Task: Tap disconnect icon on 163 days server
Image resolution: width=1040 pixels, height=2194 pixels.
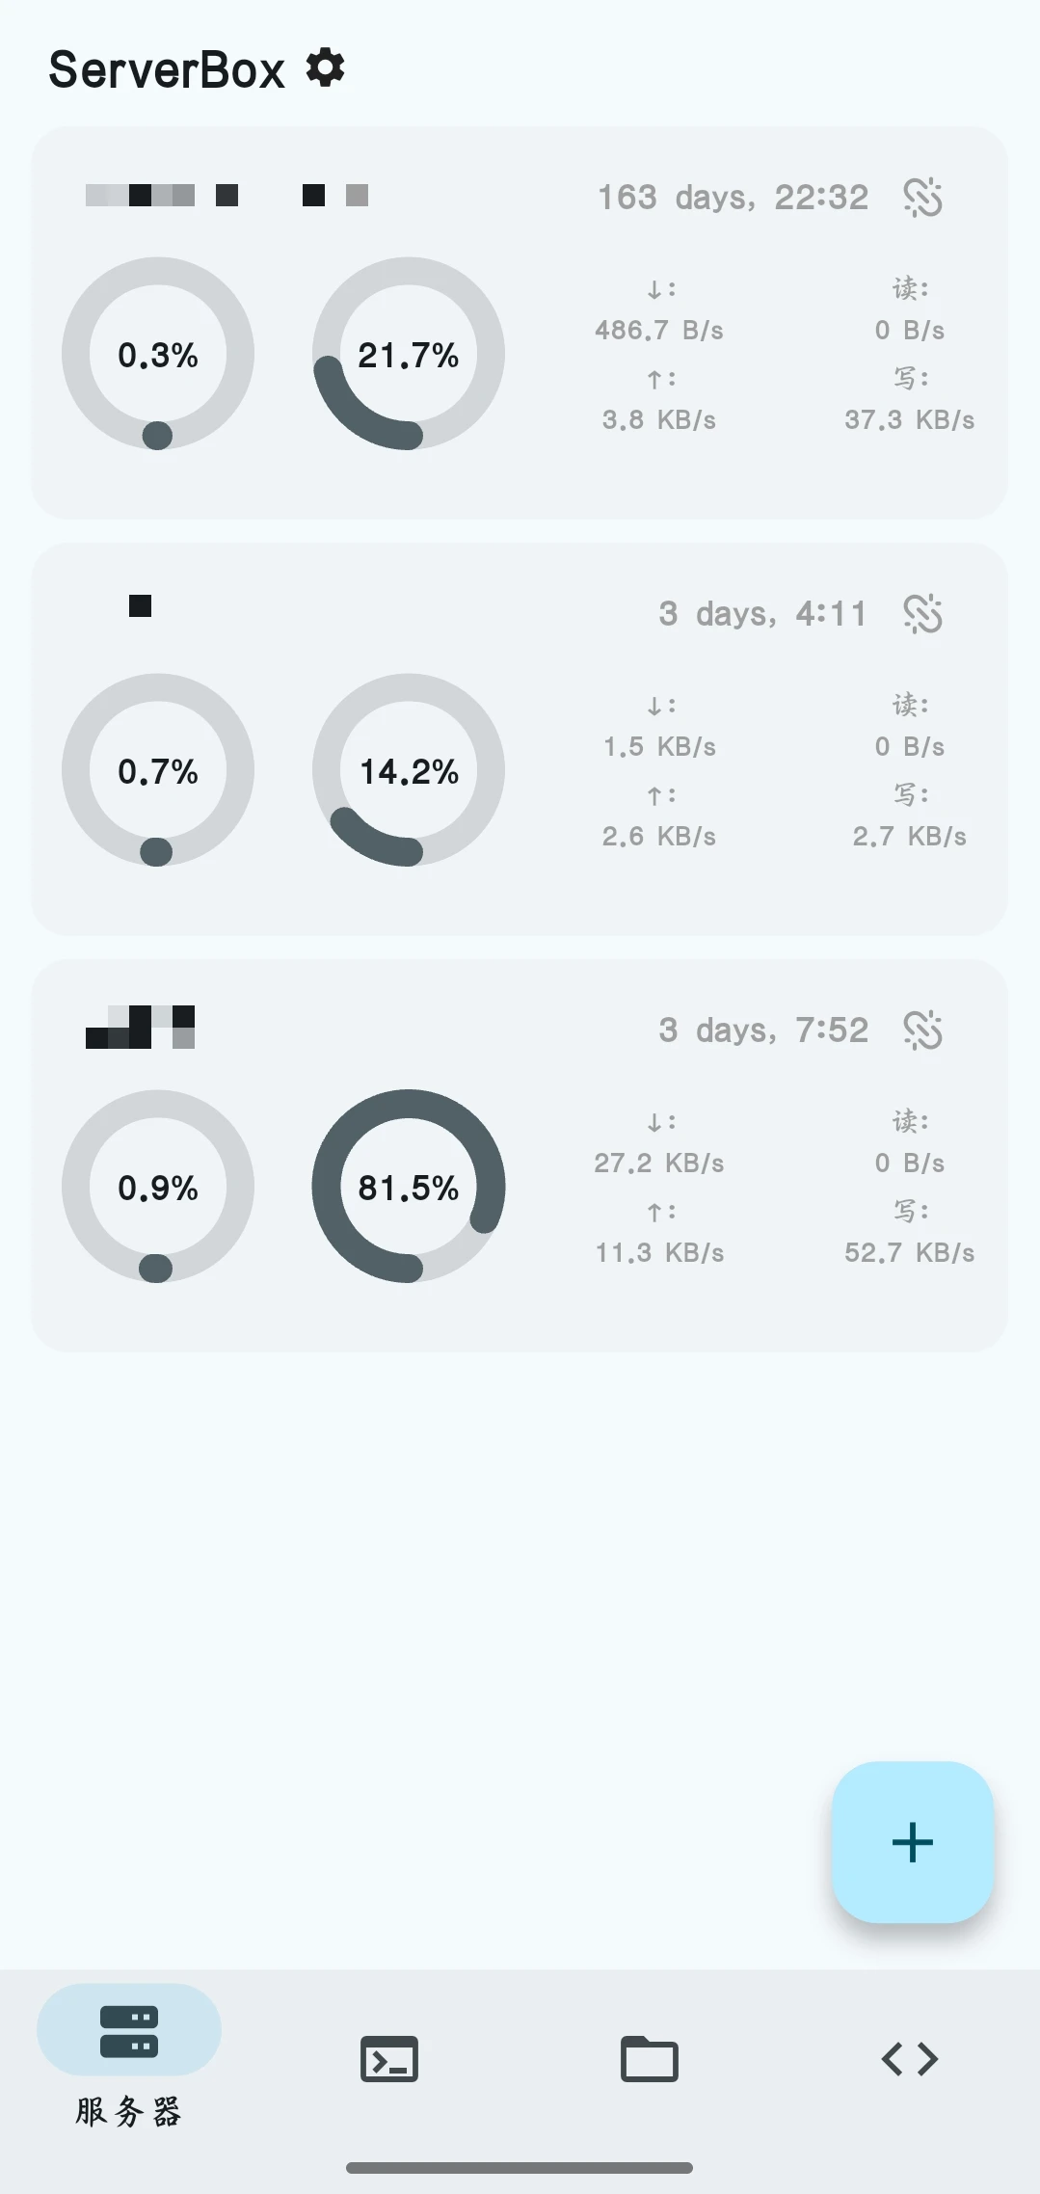Action: pyautogui.click(x=922, y=198)
